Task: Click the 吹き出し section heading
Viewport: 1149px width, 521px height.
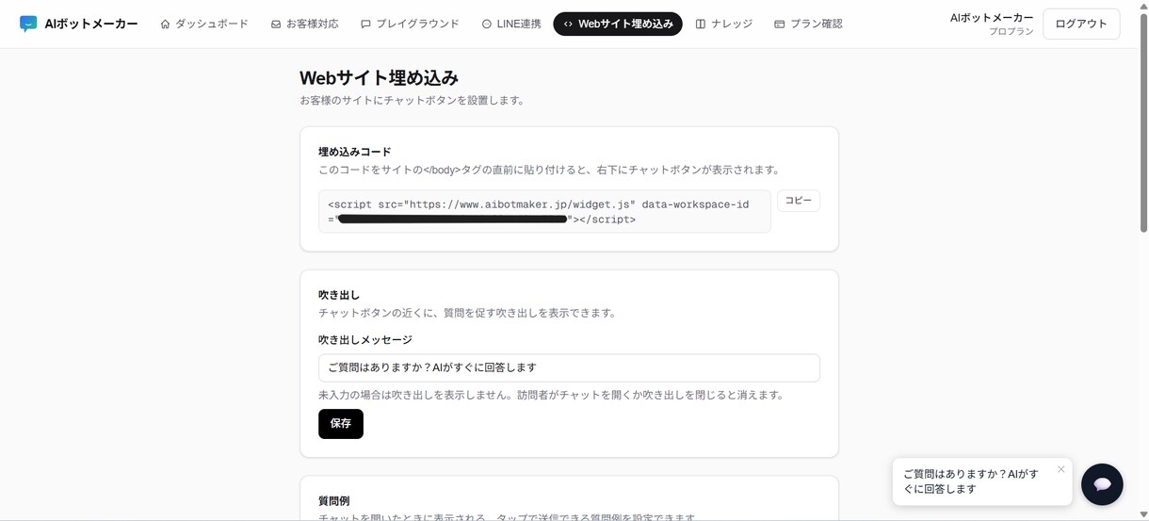Action: click(339, 295)
